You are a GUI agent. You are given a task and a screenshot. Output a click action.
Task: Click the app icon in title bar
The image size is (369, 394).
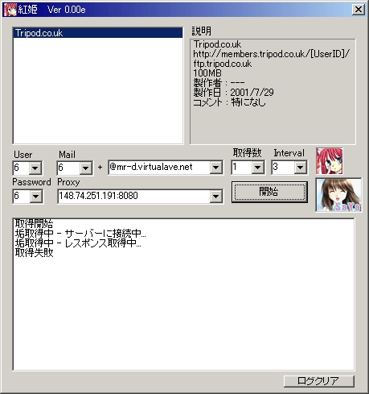[x=10, y=10]
